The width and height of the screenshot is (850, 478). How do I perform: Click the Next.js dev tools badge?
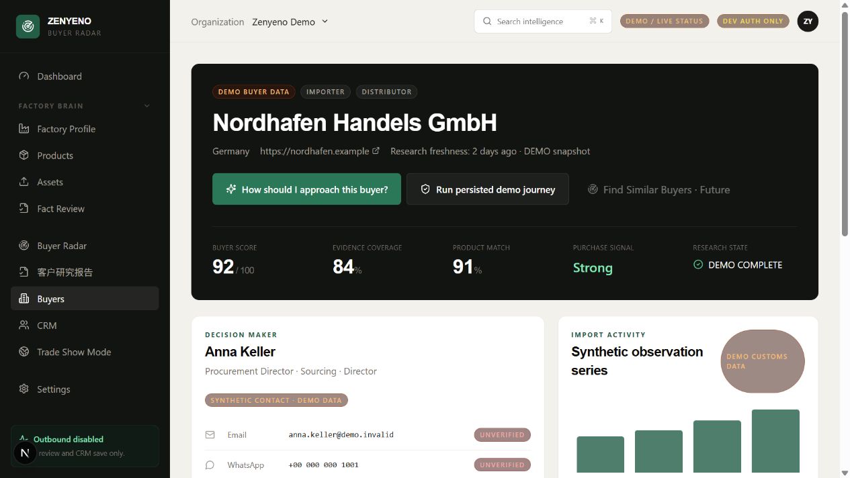coord(25,453)
